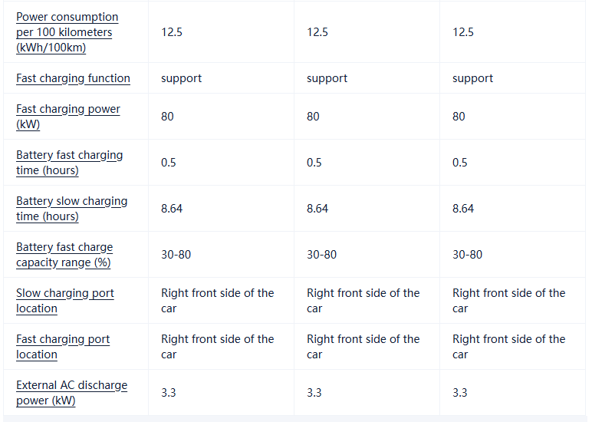Click the Battery fast charging time link
The width and height of the screenshot is (592, 422).
(69, 163)
